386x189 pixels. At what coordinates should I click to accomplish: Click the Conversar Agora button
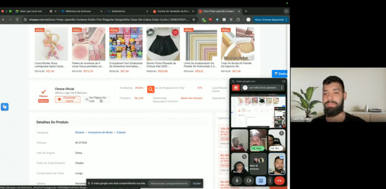click(67, 99)
